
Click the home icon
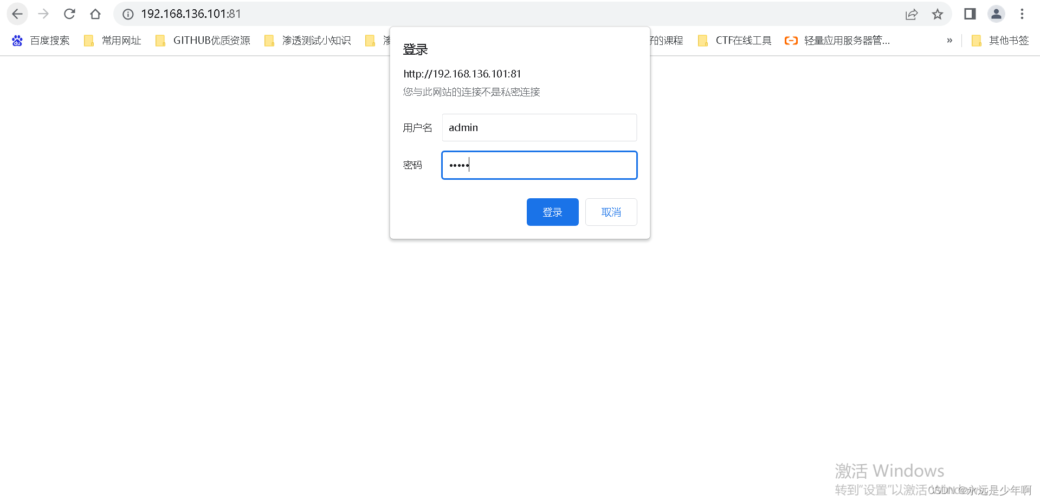(95, 14)
